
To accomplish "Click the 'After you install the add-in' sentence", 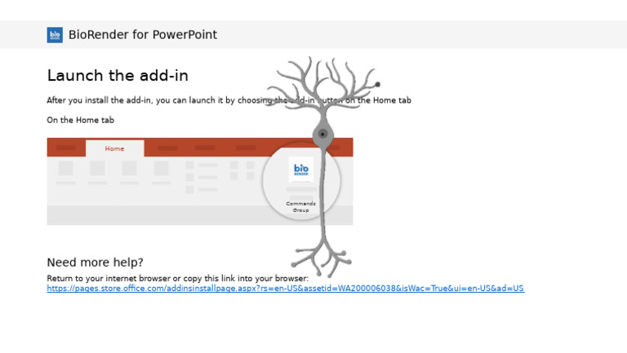I will pyautogui.click(x=229, y=100).
